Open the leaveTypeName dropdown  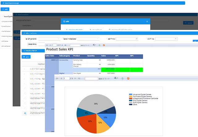point(49,39)
